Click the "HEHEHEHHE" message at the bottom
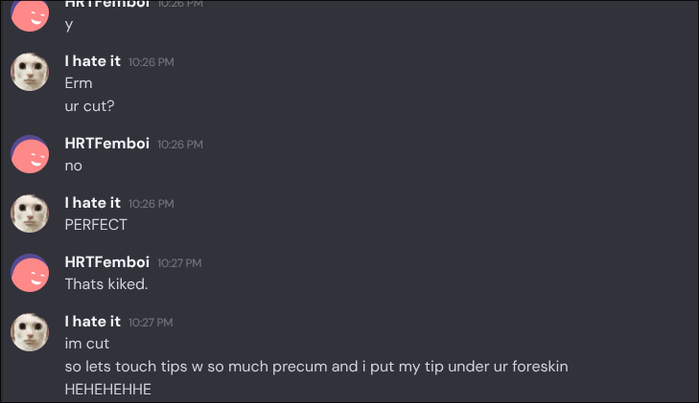 tap(108, 390)
